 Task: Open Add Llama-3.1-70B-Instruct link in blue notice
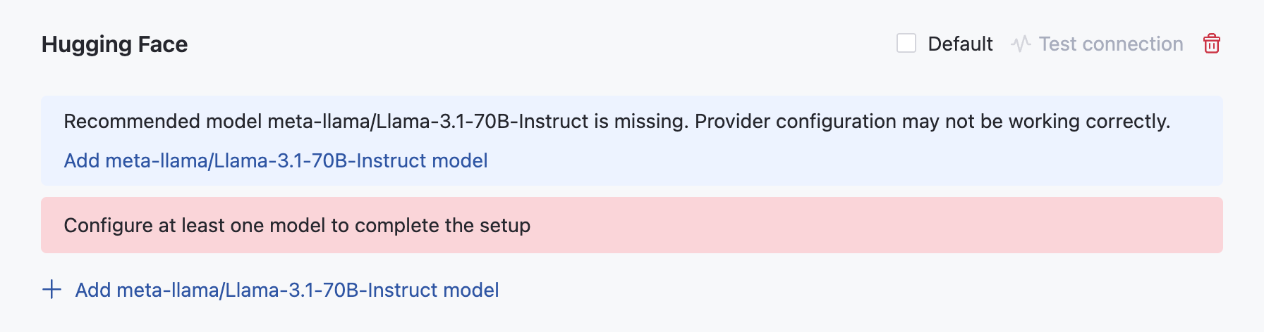click(x=276, y=160)
